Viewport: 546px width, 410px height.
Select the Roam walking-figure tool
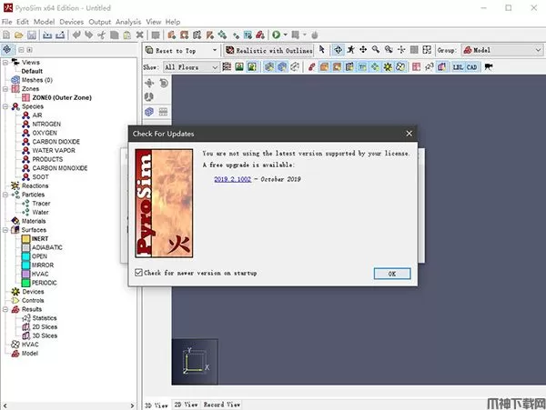[x=350, y=50]
